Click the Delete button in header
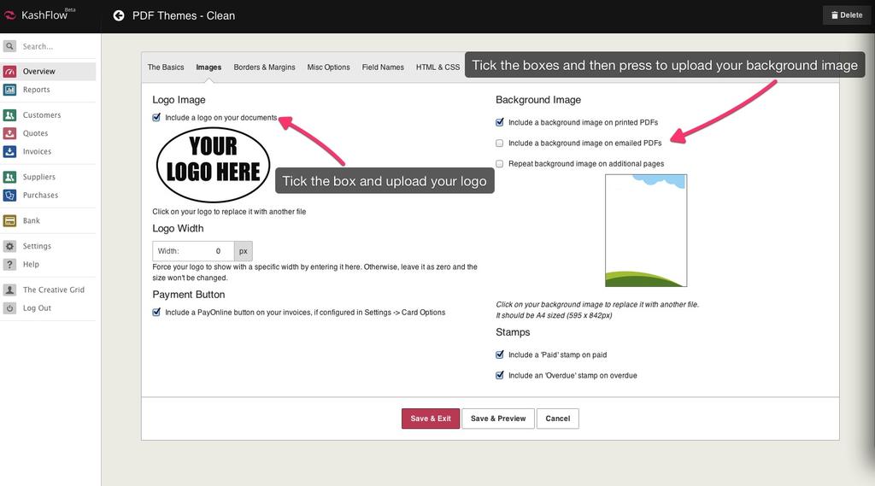 [x=847, y=15]
